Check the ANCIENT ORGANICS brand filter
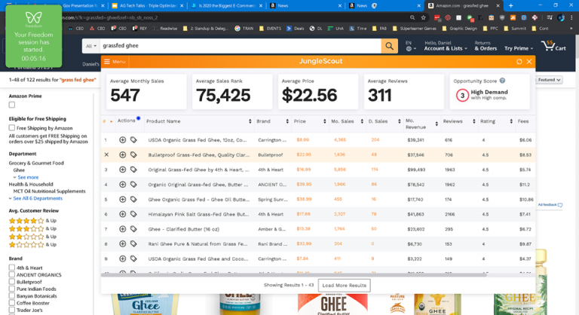 [12, 274]
